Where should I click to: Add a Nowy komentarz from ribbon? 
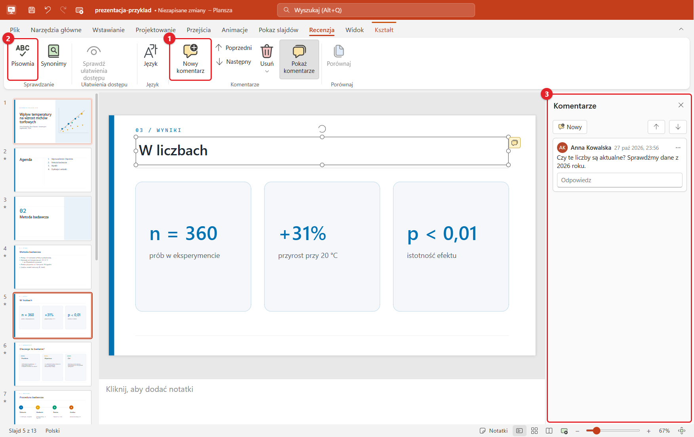tap(190, 59)
